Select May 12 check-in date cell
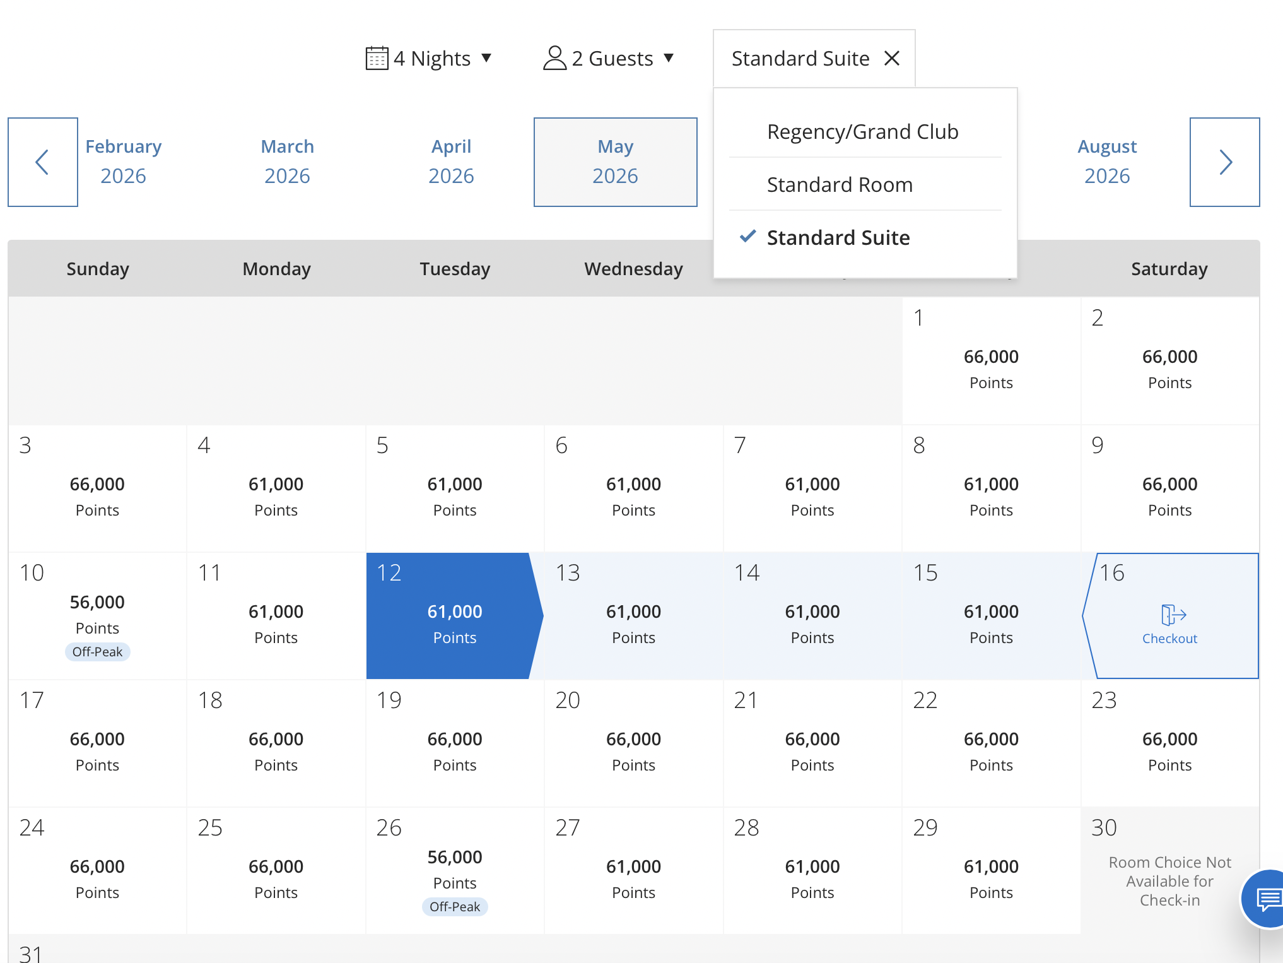This screenshot has width=1283, height=963. (453, 616)
